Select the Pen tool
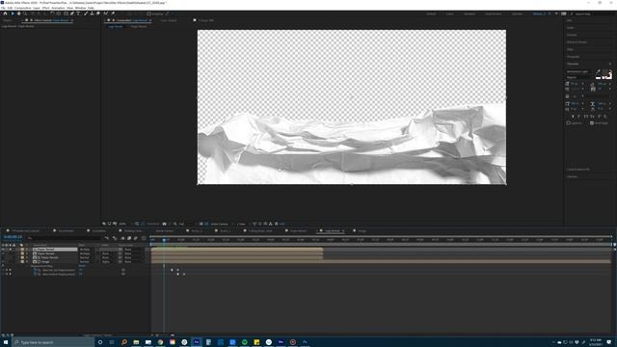This screenshot has height=347, width=617. tap(72, 13)
